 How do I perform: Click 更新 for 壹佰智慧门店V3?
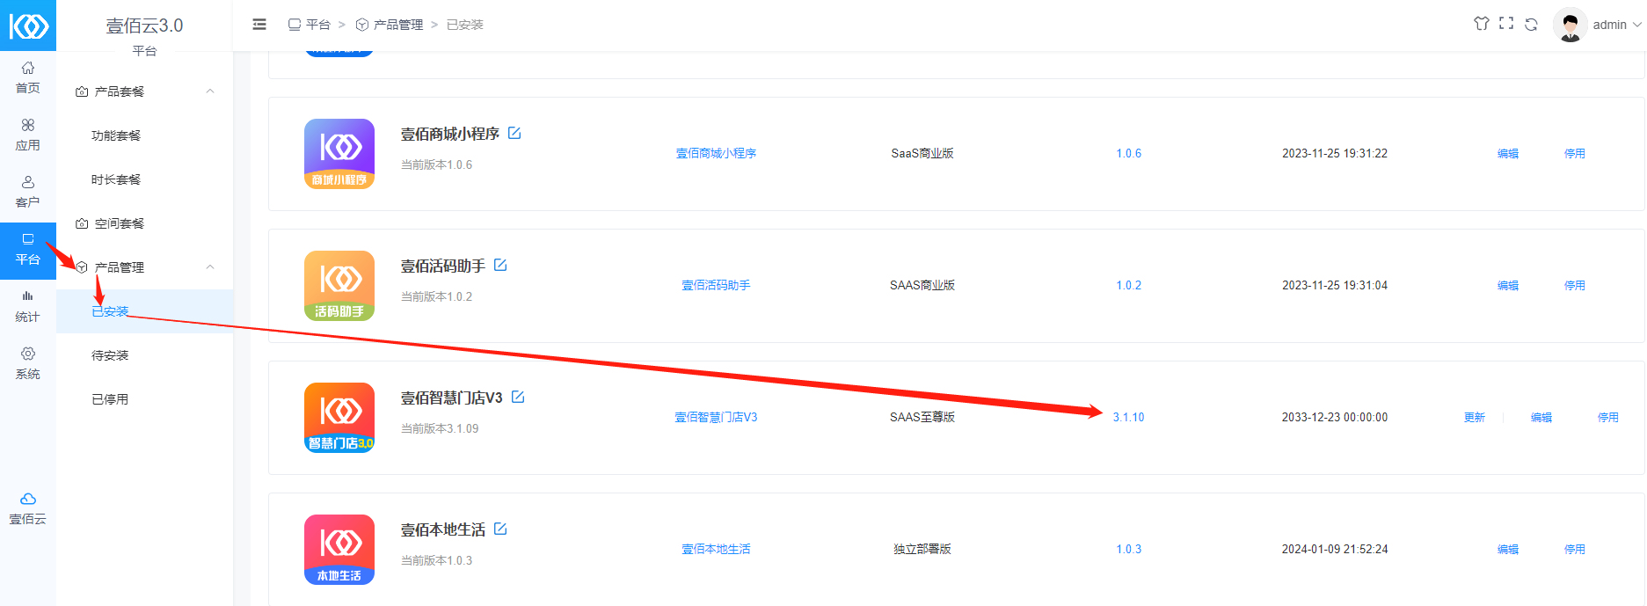pyautogui.click(x=1475, y=417)
